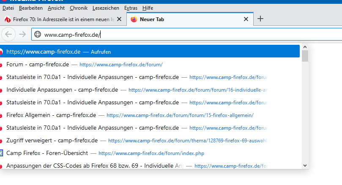Close the Firefox 70 Adresszeile tab
Viewport: 342px width, 185px height.
tap(119, 19)
